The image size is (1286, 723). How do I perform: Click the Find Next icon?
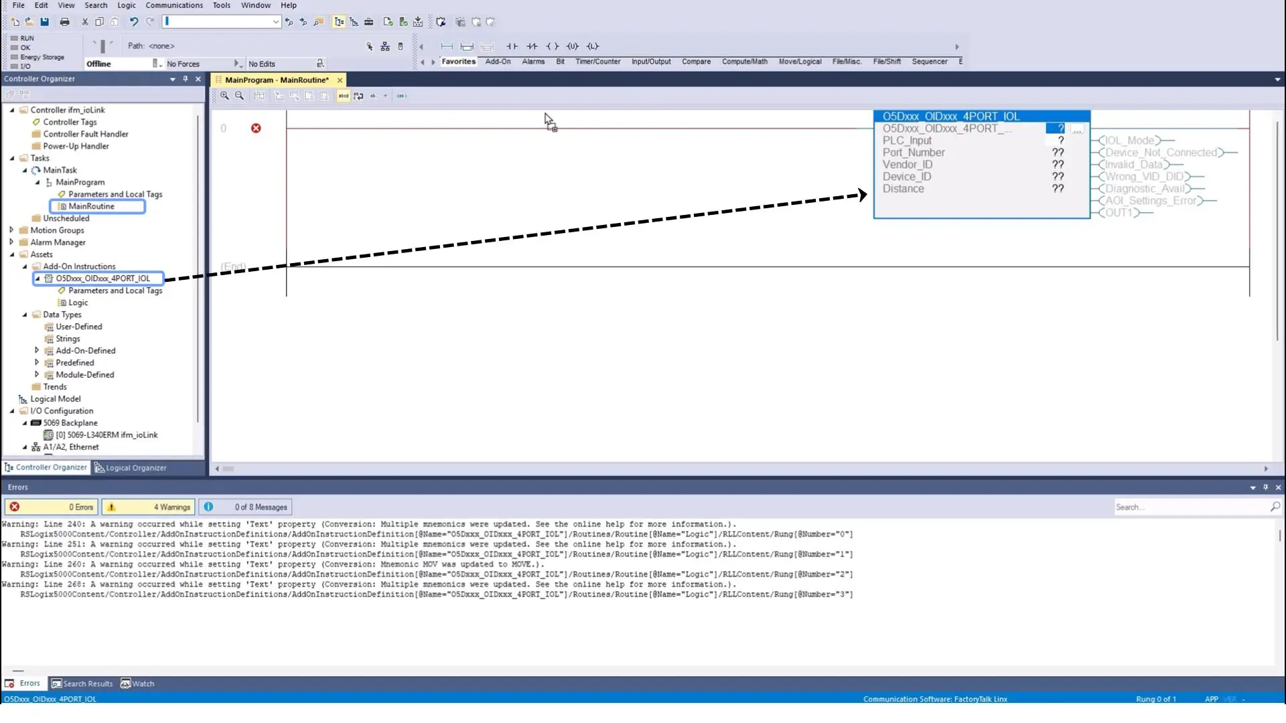pyautogui.click(x=303, y=22)
